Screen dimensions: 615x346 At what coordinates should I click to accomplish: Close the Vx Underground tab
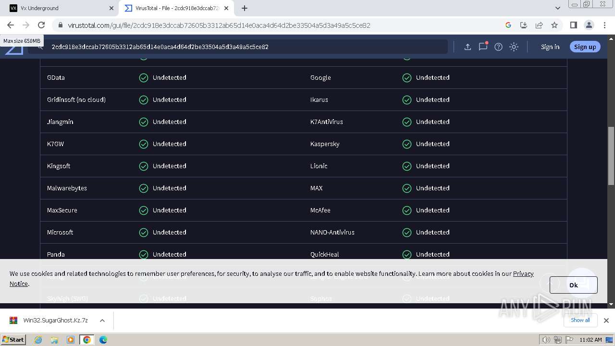pos(111,8)
